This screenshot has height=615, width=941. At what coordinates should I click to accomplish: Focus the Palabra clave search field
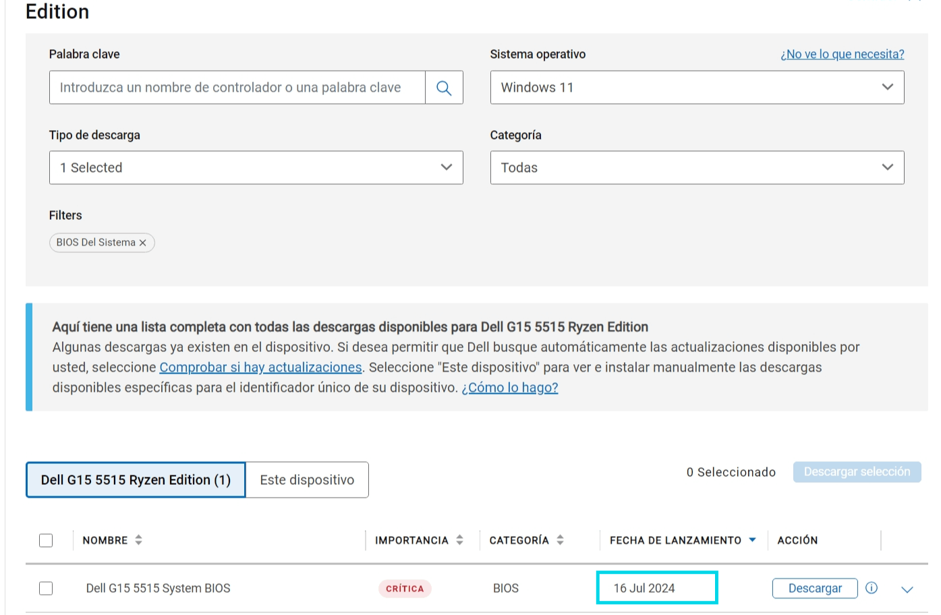coord(237,88)
